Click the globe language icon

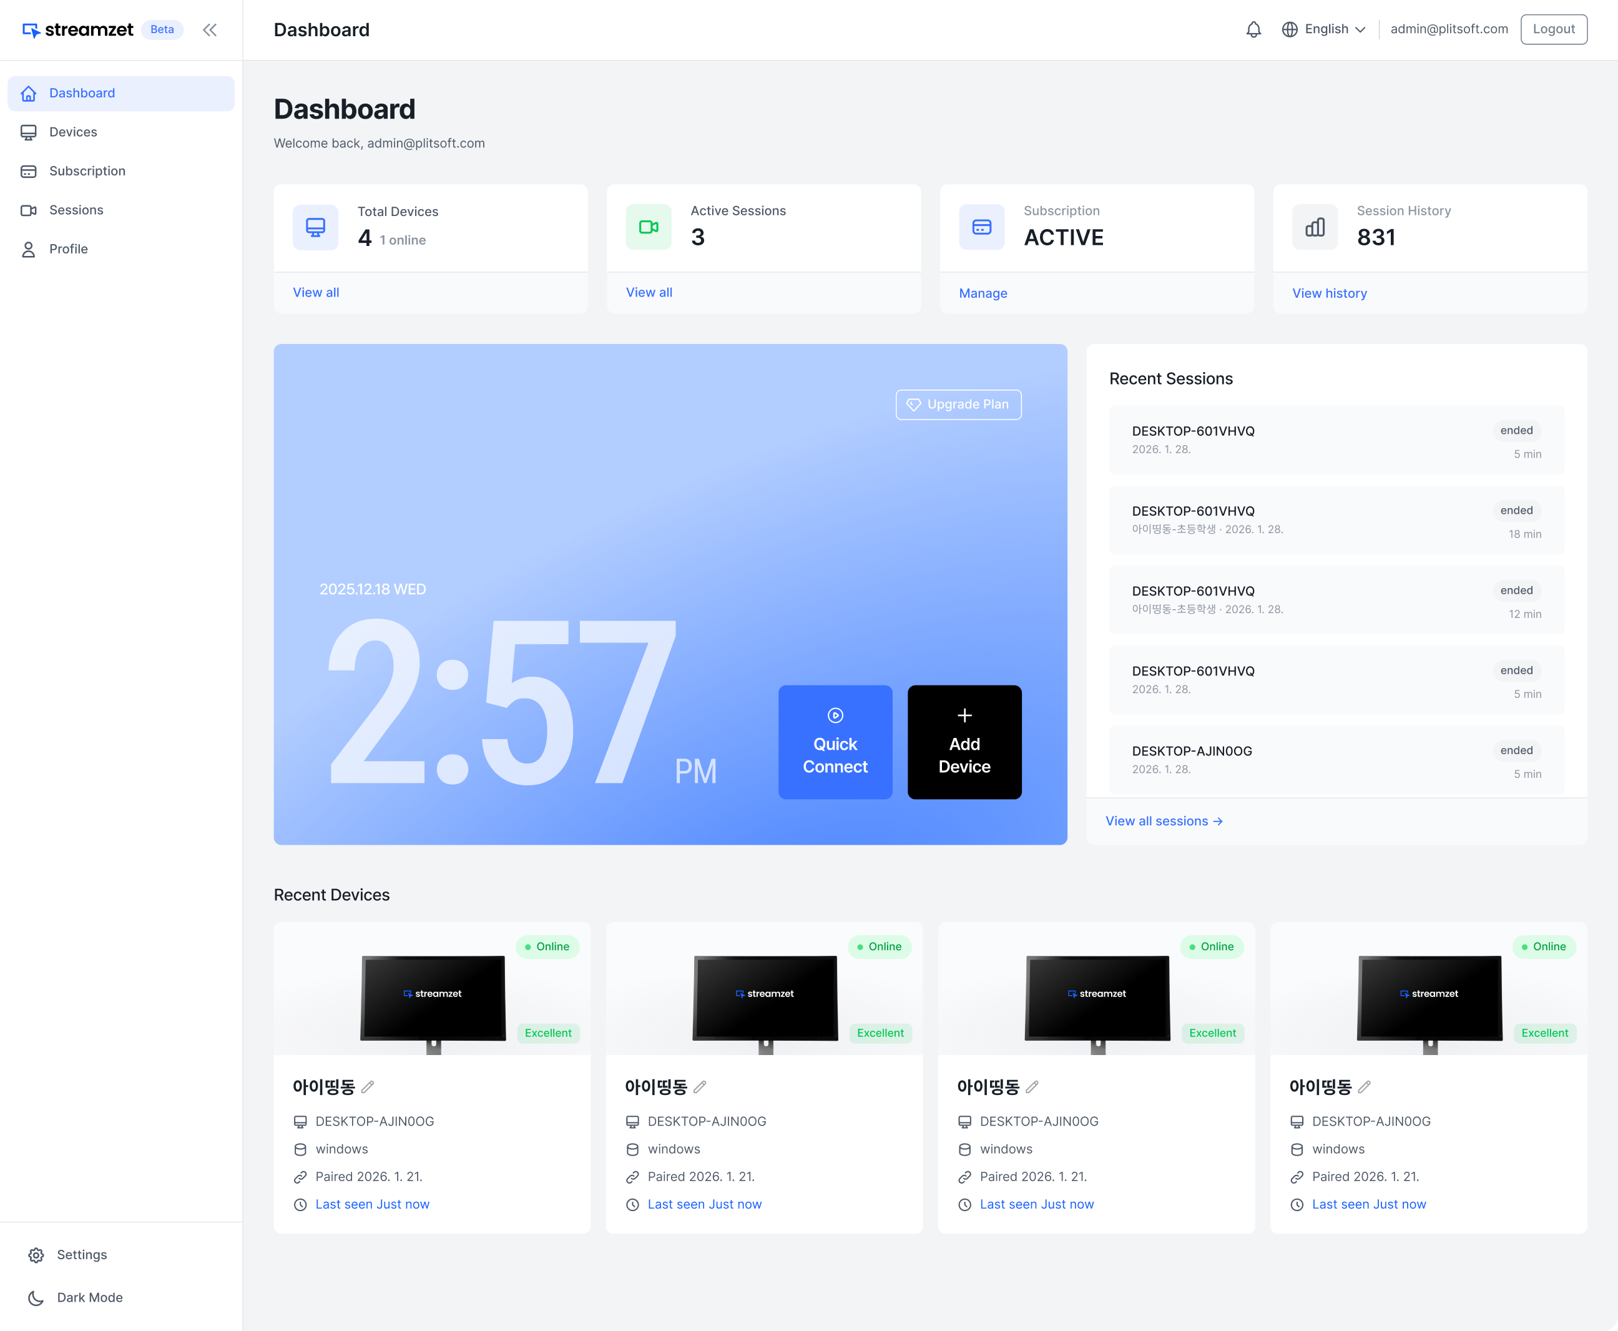point(1292,28)
